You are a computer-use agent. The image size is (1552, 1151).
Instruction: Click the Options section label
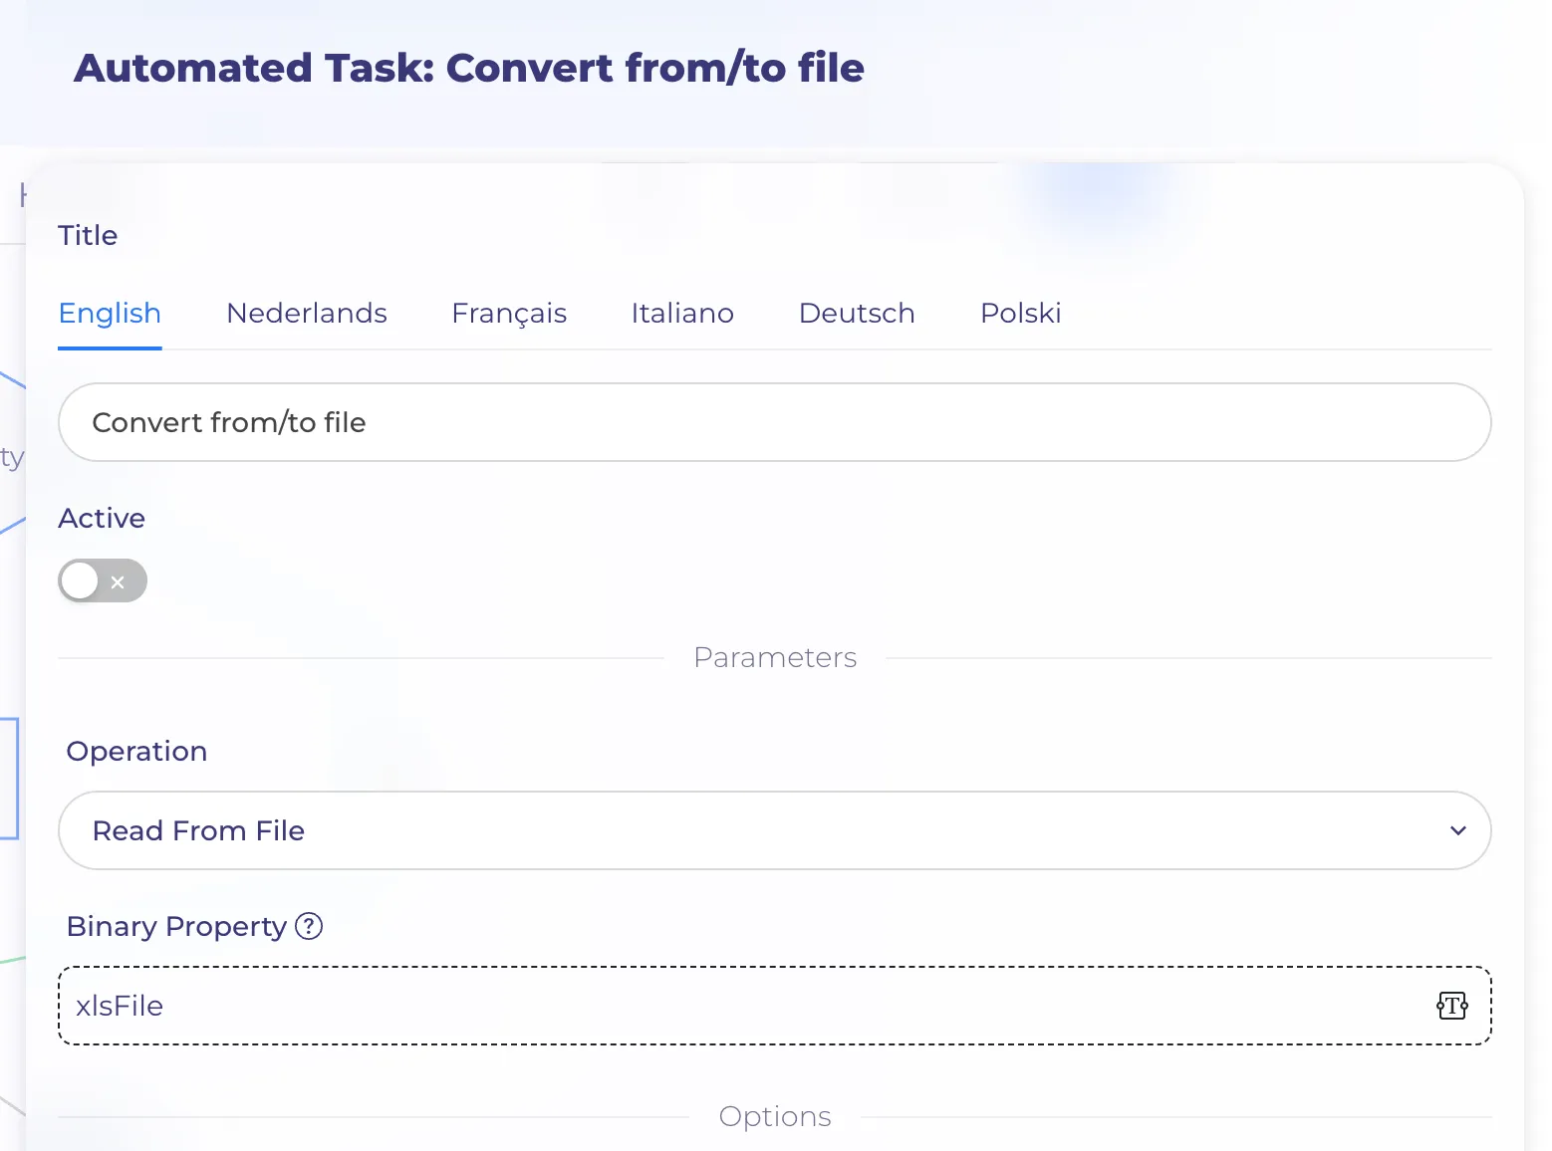[x=775, y=1117]
